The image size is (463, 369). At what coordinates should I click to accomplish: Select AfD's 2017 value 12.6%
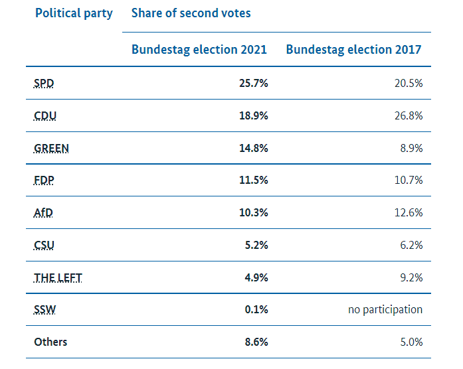407,213
